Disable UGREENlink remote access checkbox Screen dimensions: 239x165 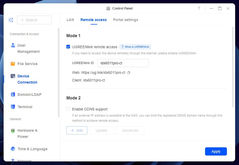tap(68, 47)
